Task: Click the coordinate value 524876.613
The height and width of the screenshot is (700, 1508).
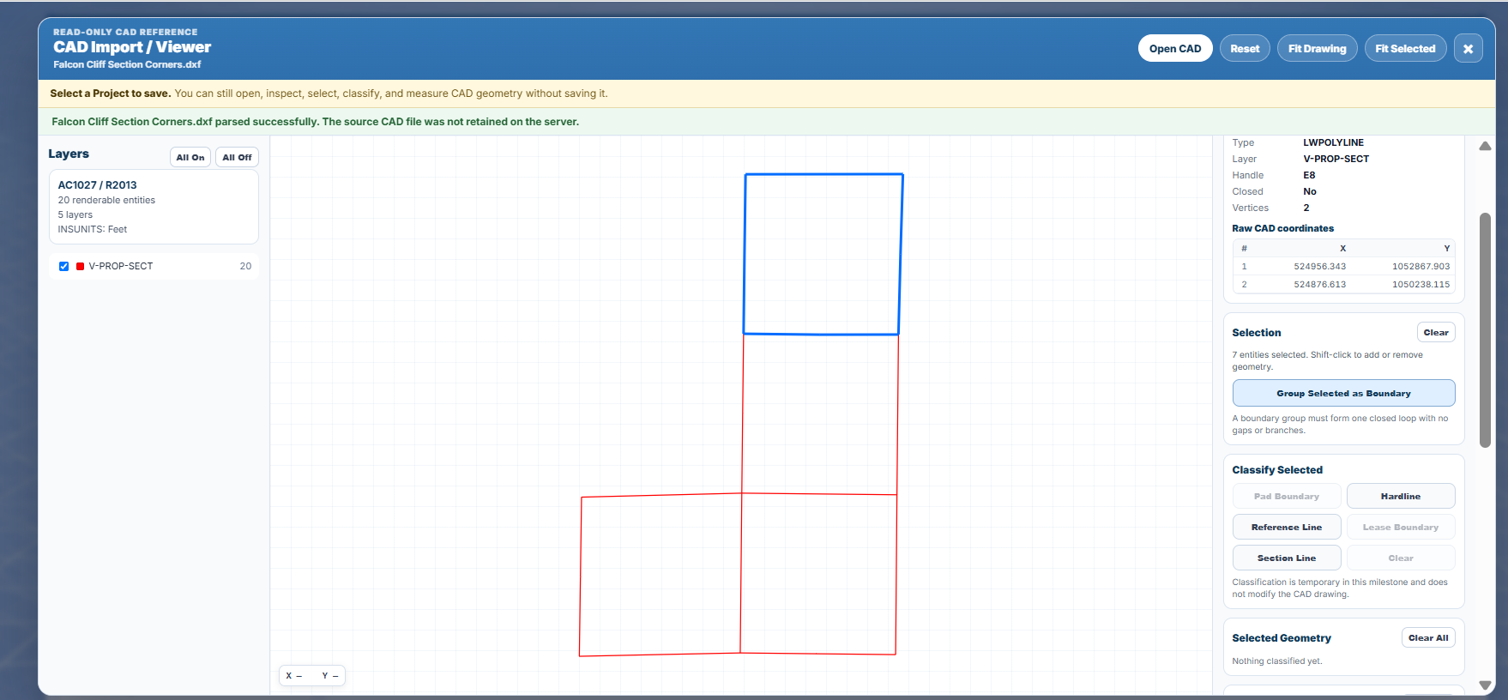Action: coord(1319,285)
